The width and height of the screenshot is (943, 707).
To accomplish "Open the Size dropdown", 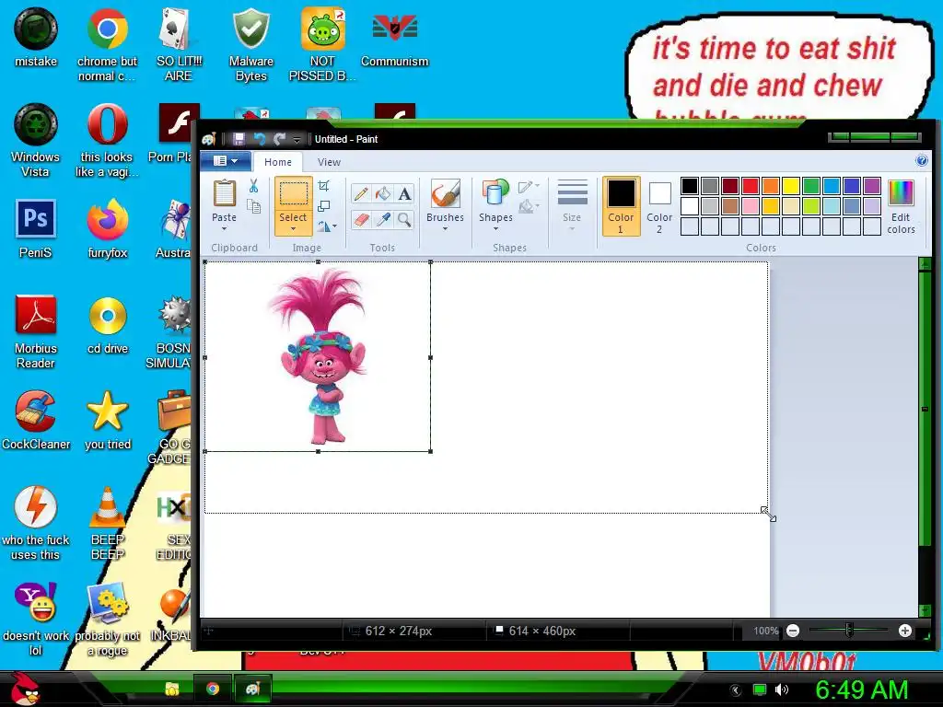I will click(572, 206).
